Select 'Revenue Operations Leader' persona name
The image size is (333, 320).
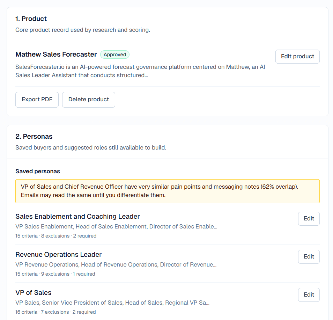(58, 254)
